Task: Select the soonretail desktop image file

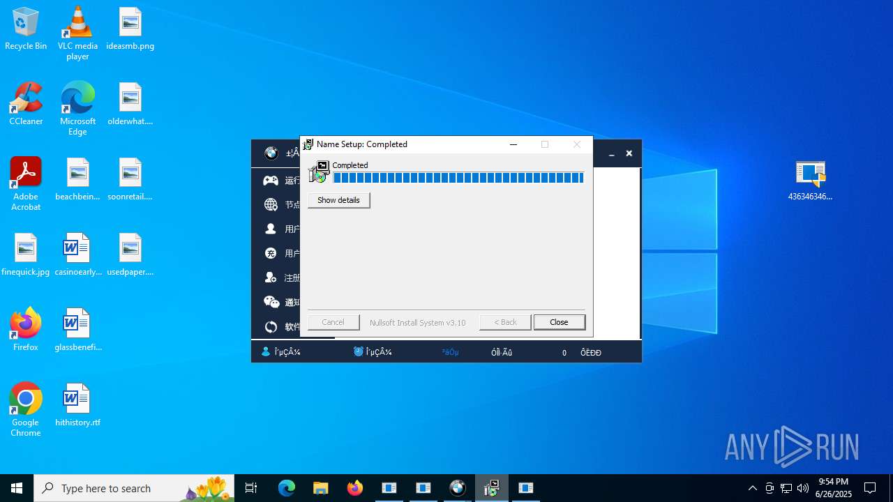Action: (x=130, y=180)
